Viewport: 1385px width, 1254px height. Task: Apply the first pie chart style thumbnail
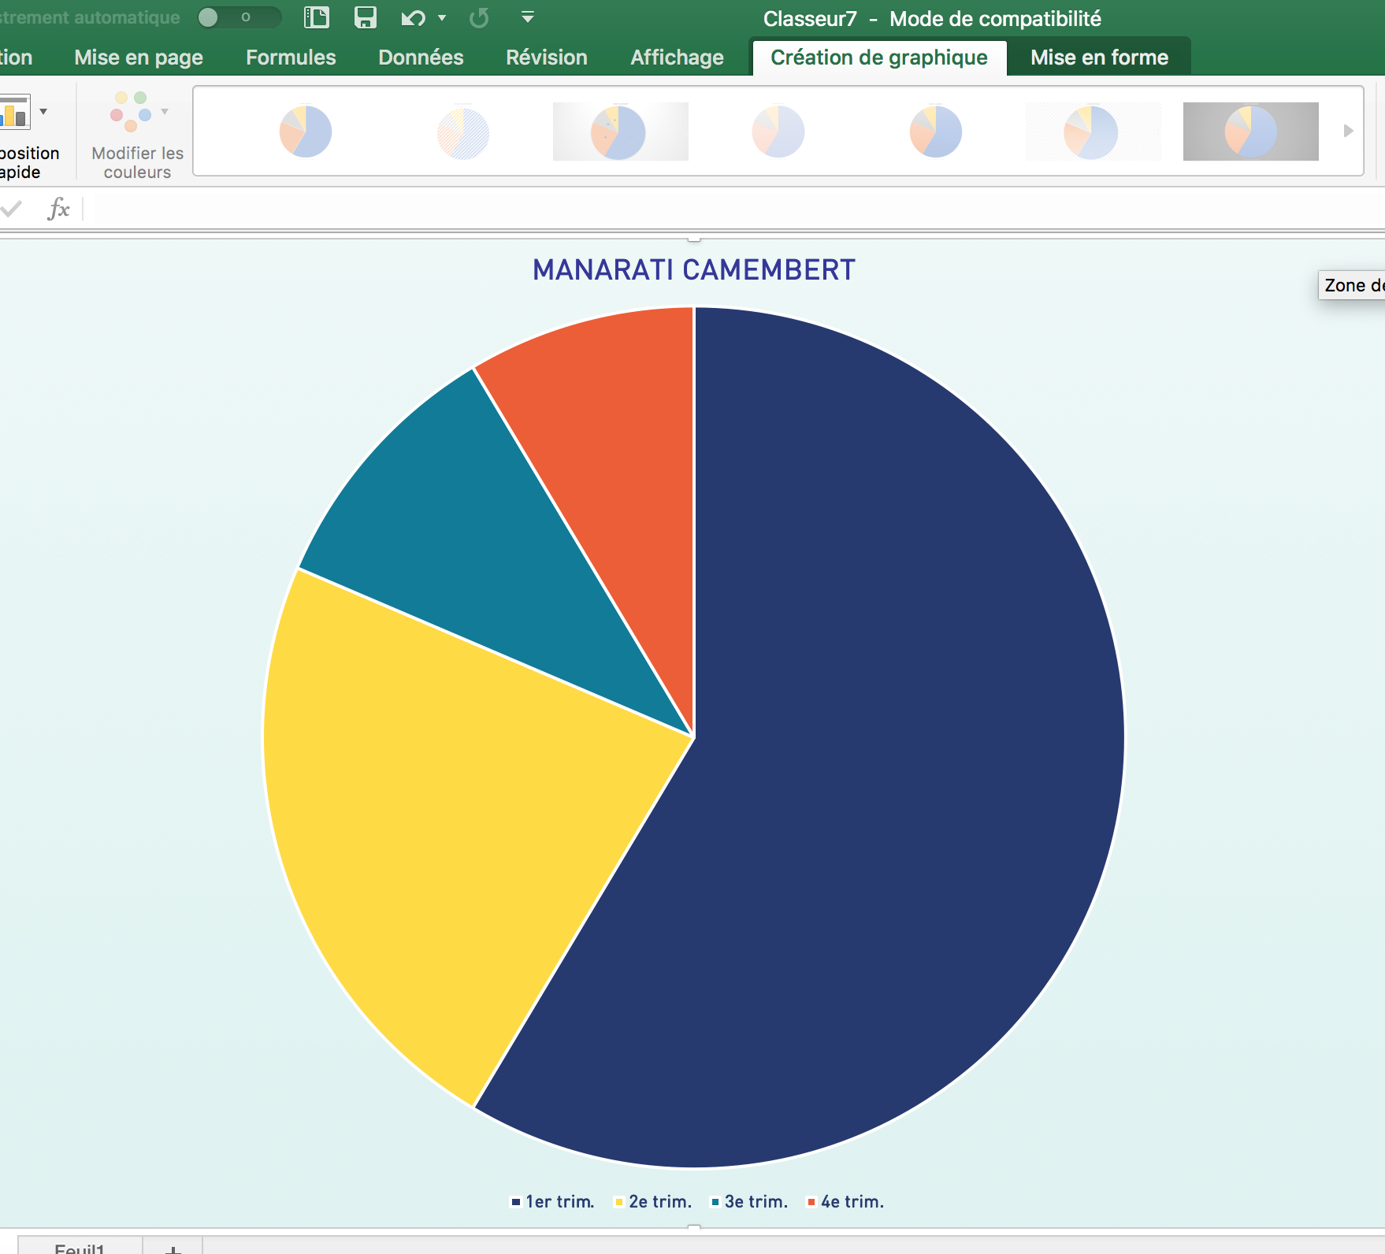[306, 131]
